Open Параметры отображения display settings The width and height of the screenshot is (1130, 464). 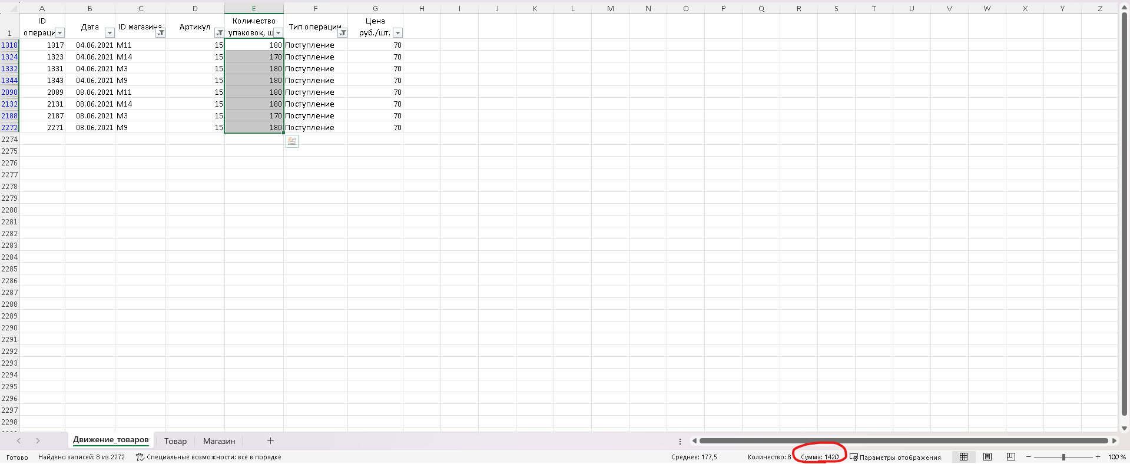point(895,457)
